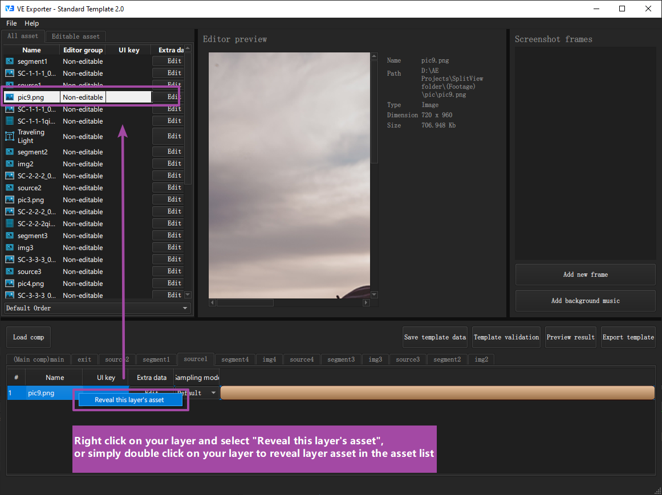Click the comp icon beside img2 asset
662x495 pixels.
coord(10,163)
